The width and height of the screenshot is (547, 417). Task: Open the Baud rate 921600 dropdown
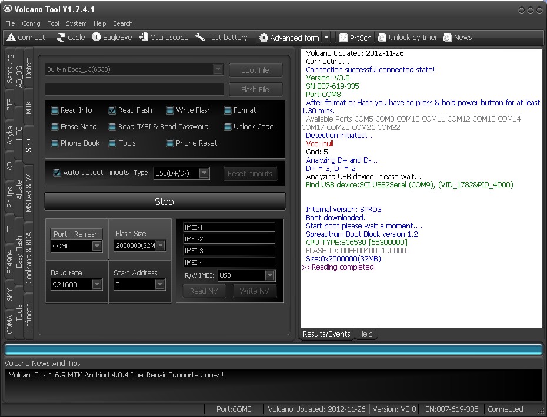(96, 285)
